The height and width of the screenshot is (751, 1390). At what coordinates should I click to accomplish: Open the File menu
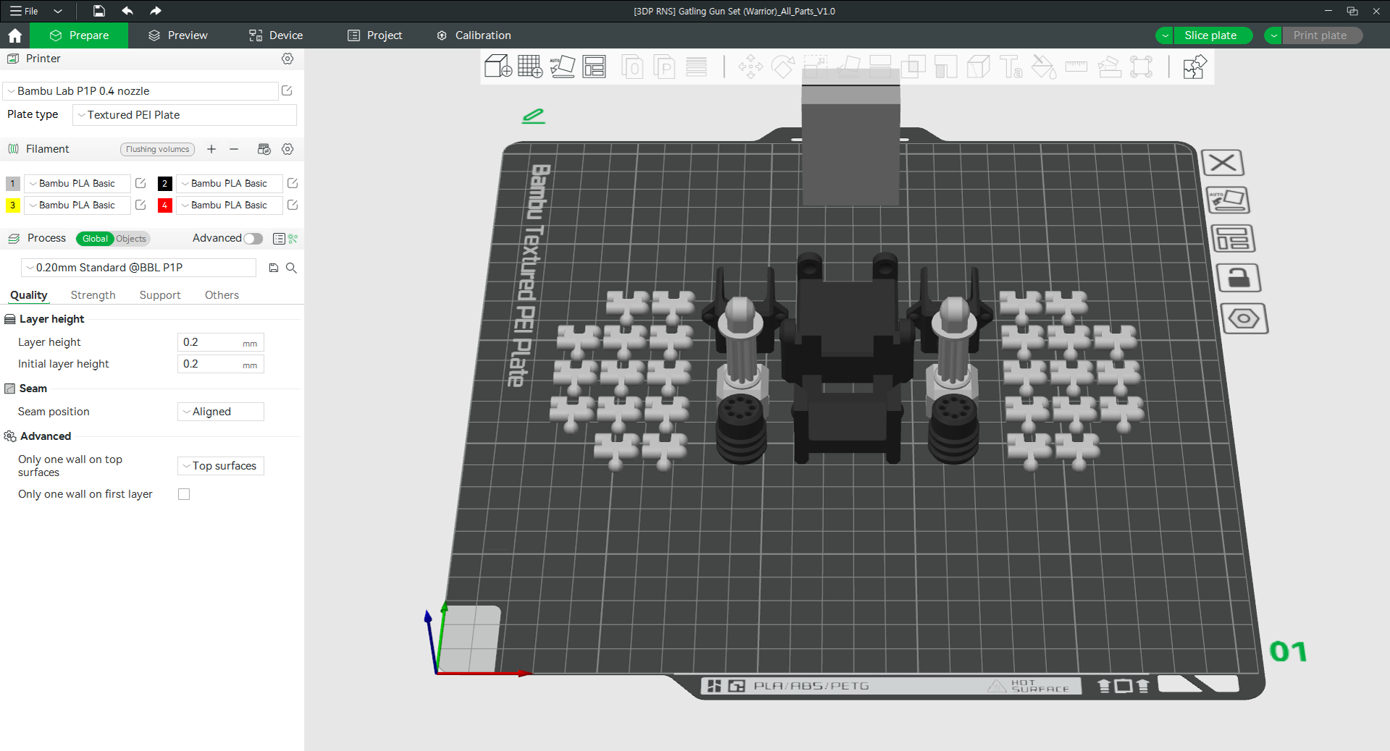(25, 11)
